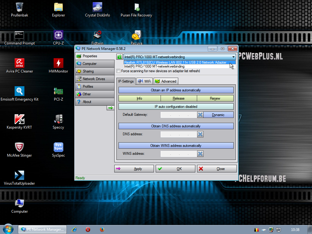Clear the DNS address with X icon
This screenshot has height=234, width=312.
click(200, 134)
